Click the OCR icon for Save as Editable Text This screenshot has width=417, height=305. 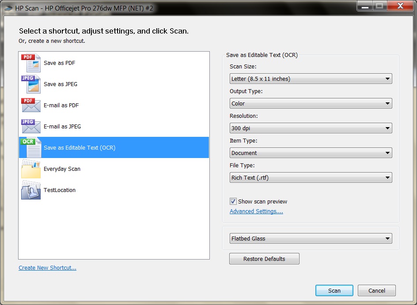tap(30, 147)
